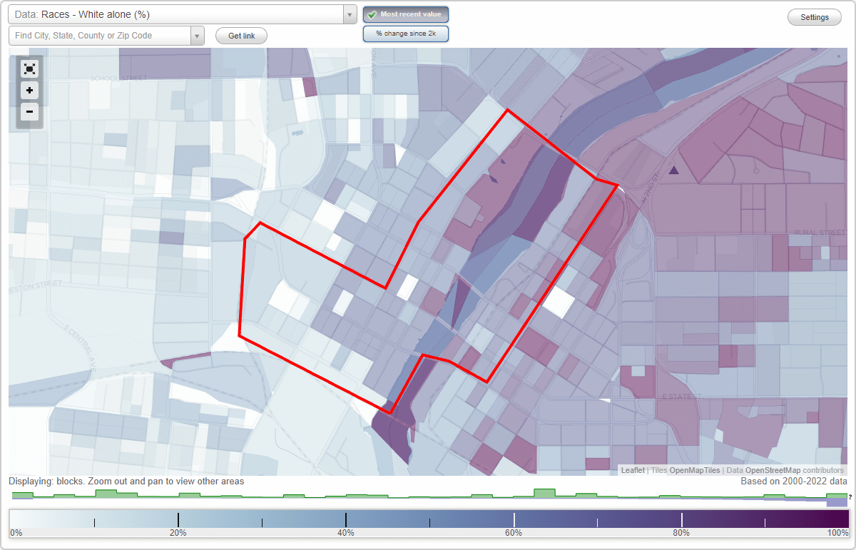Click the dropdown arrow beside the Data selector
This screenshot has height=550, width=856.
click(349, 14)
